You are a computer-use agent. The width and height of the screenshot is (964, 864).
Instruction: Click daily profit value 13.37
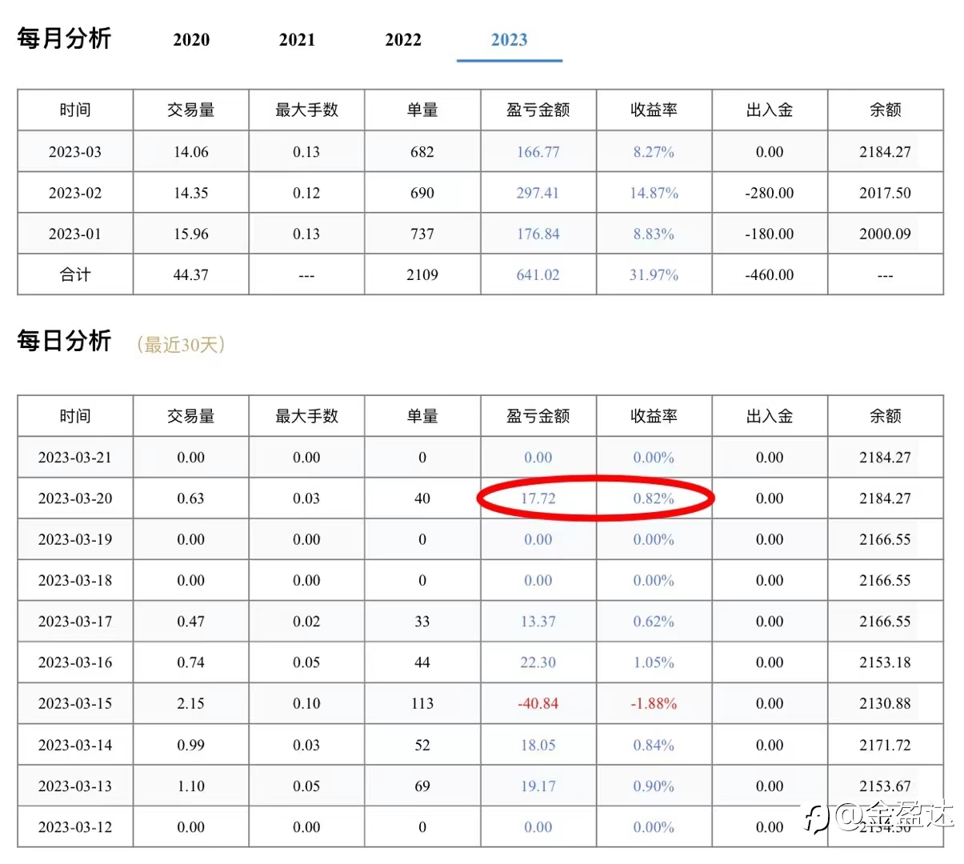(x=538, y=622)
